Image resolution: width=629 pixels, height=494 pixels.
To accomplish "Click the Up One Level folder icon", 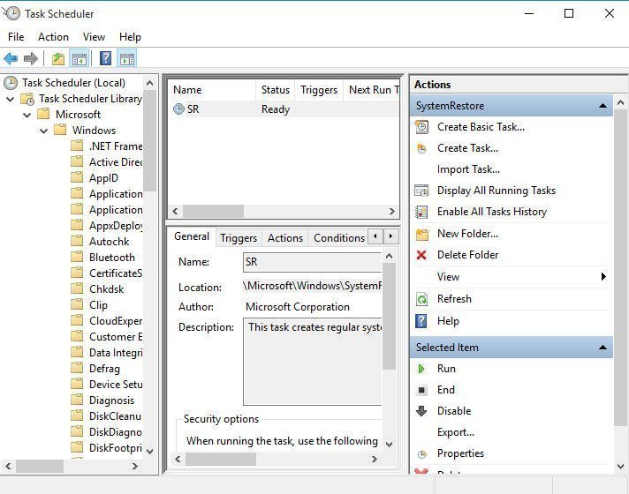I will tap(57, 59).
